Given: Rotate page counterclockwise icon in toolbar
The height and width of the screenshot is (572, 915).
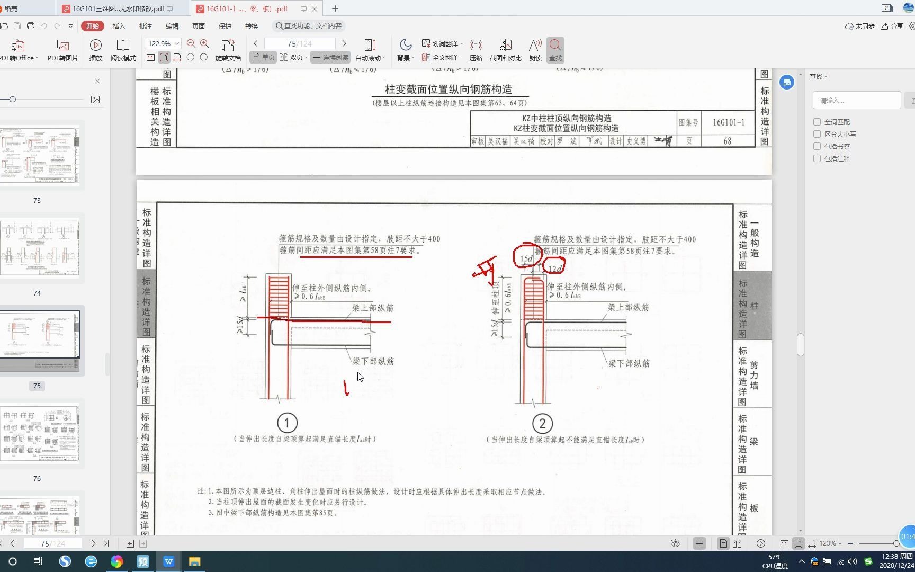Looking at the screenshot, I should pyautogui.click(x=191, y=57).
